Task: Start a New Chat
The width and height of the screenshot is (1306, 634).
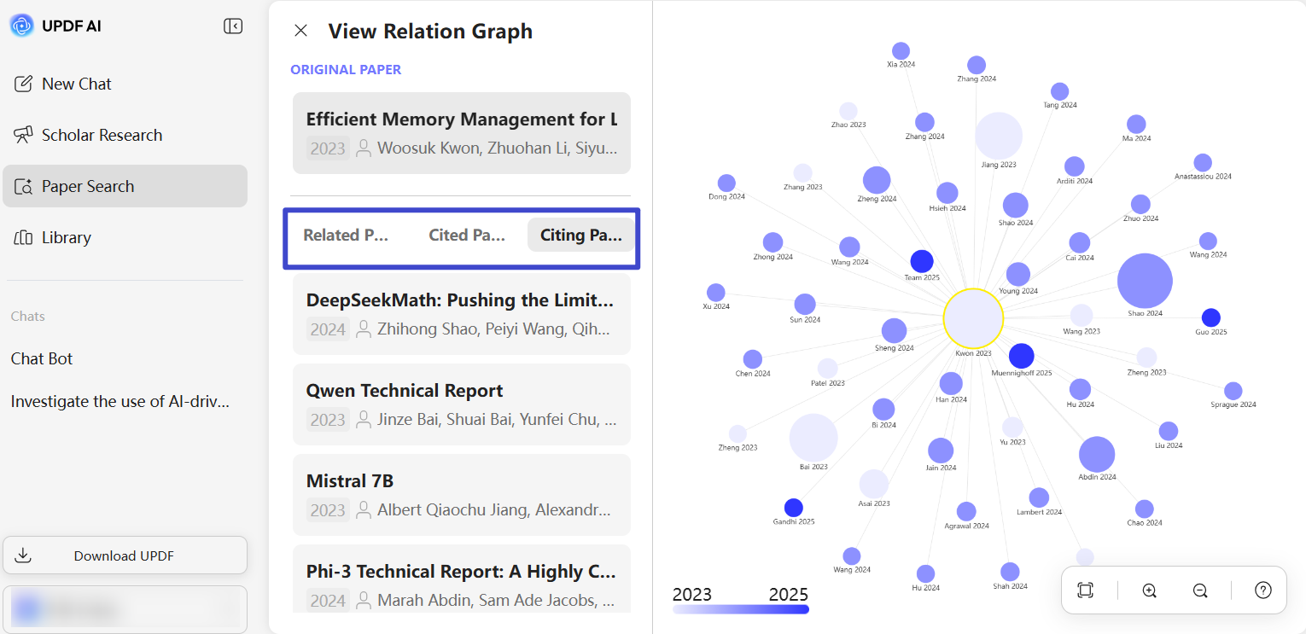Action: click(x=125, y=84)
